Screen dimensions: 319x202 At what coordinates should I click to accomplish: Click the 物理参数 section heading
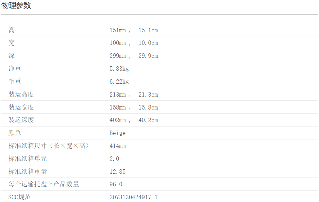click(16, 5)
